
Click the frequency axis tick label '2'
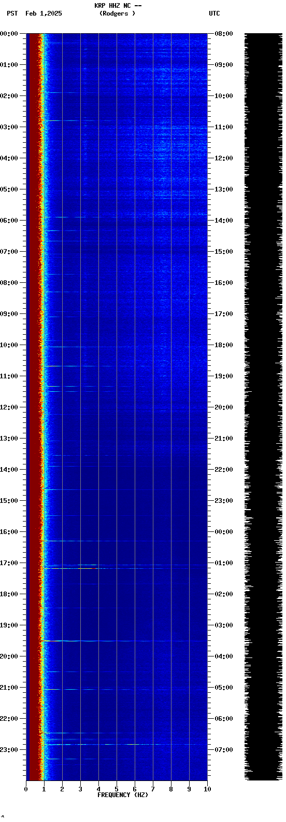[62, 789]
